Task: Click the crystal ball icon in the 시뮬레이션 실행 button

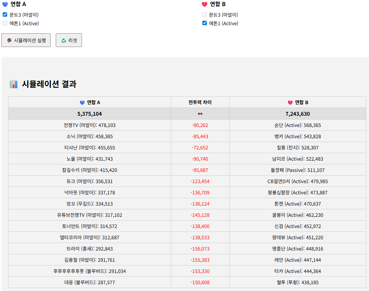Action: [9, 41]
